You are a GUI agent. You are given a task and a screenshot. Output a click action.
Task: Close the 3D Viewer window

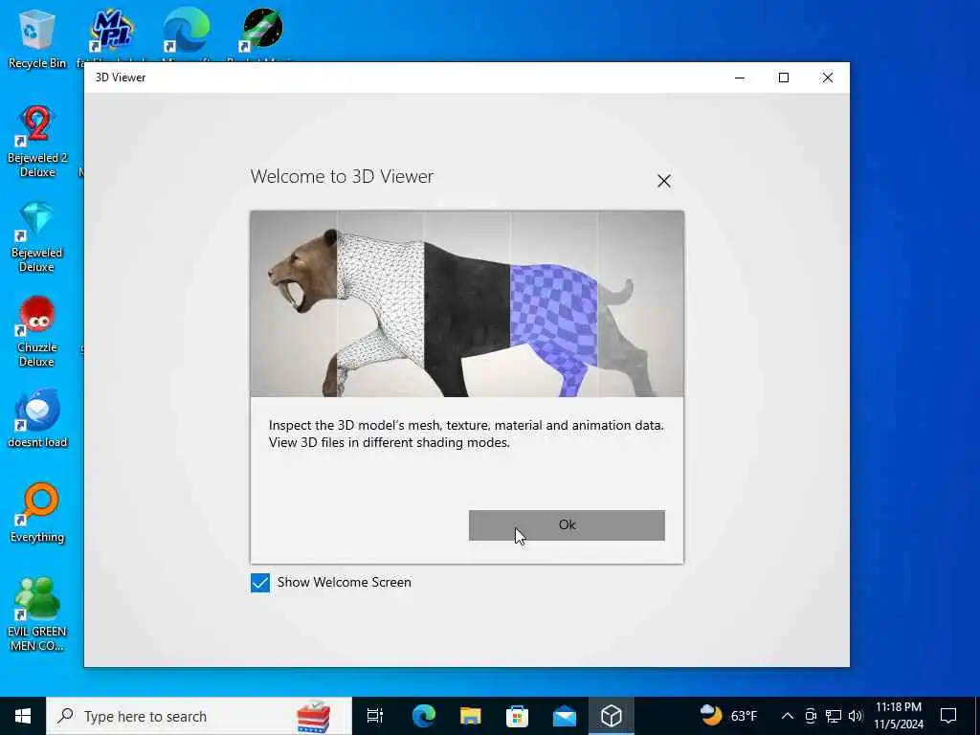tap(828, 78)
